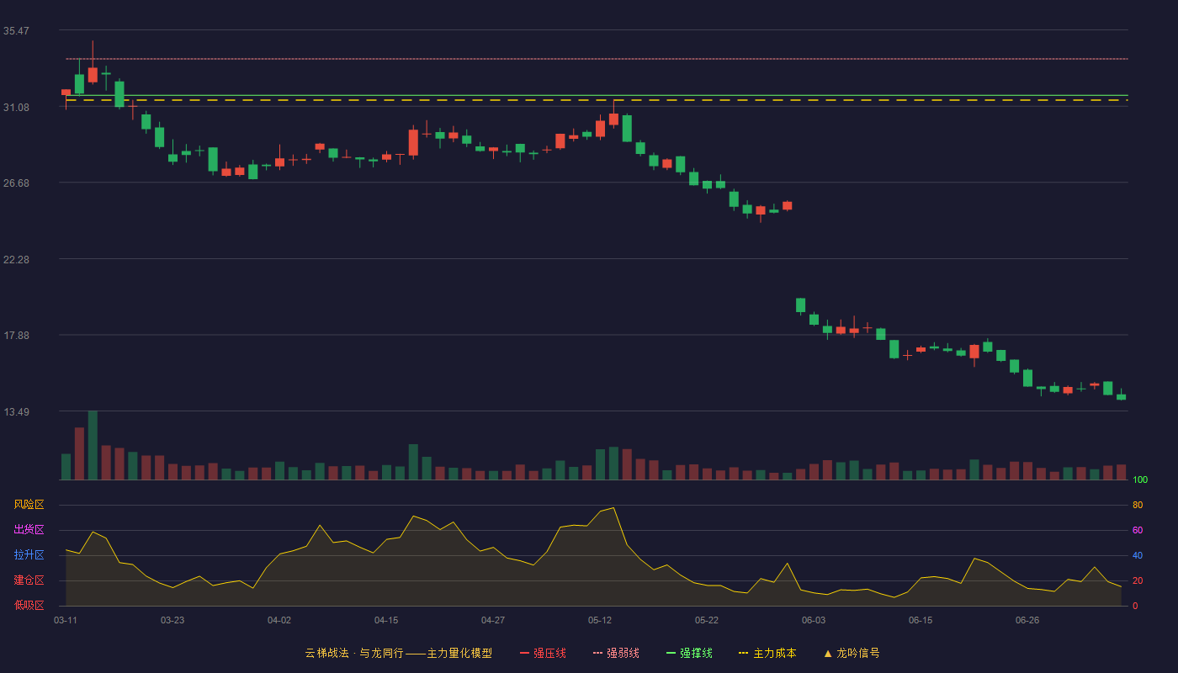
Task: Select the 风险区 zone label
Action: 29,505
